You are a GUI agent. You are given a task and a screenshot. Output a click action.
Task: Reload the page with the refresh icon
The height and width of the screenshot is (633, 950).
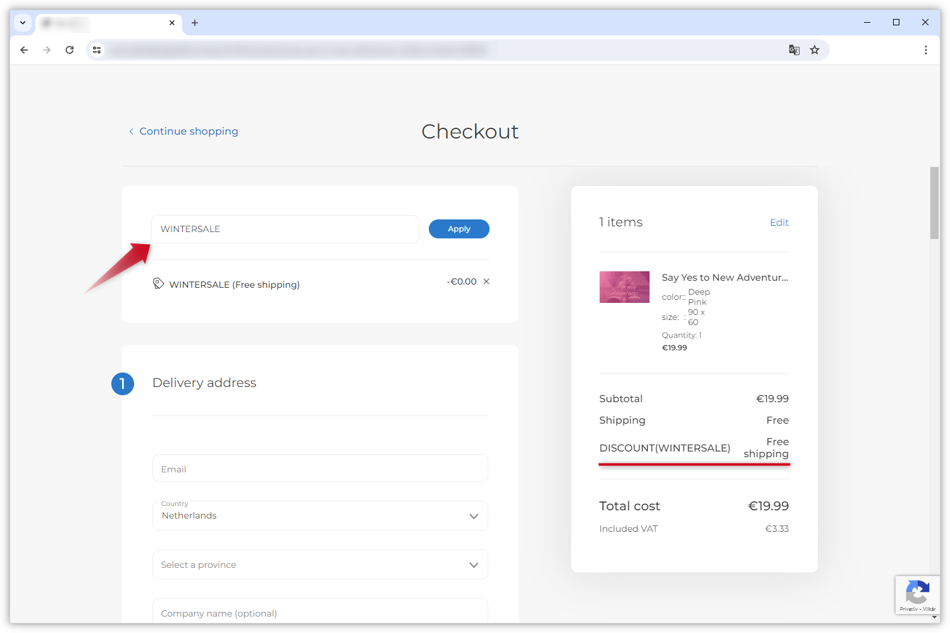coord(70,49)
